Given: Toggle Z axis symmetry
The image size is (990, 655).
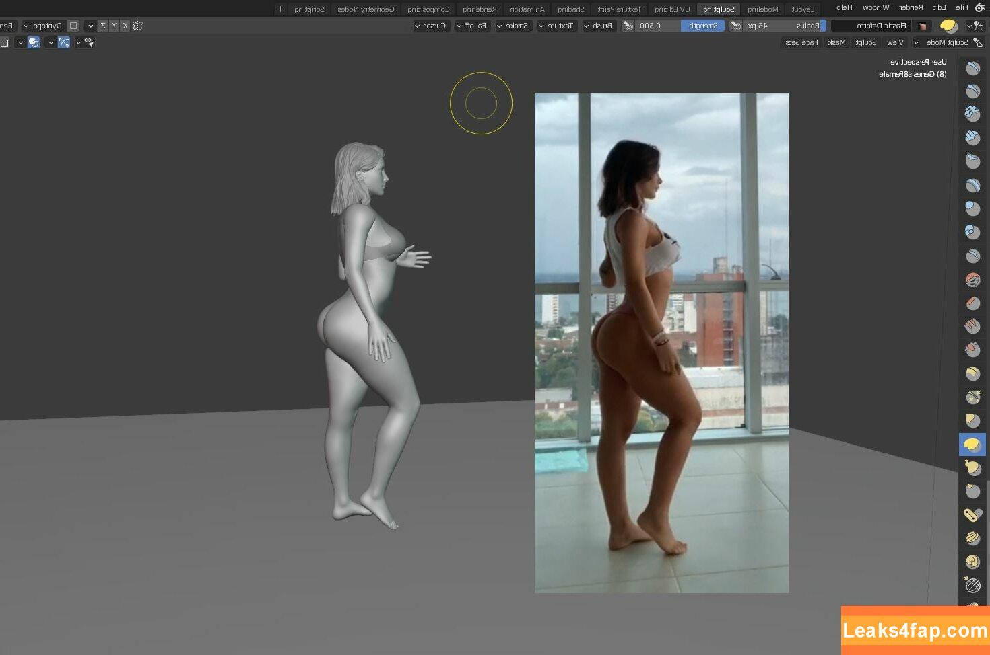Looking at the screenshot, I should [x=103, y=26].
